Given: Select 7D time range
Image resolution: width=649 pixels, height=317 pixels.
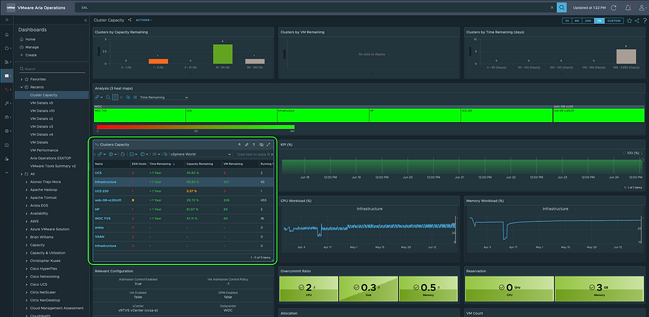Looking at the screenshot, I should [x=599, y=21].
